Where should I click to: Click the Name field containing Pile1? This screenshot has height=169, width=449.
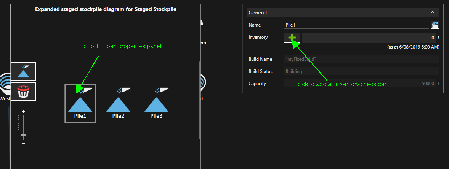pyautogui.click(x=356, y=25)
